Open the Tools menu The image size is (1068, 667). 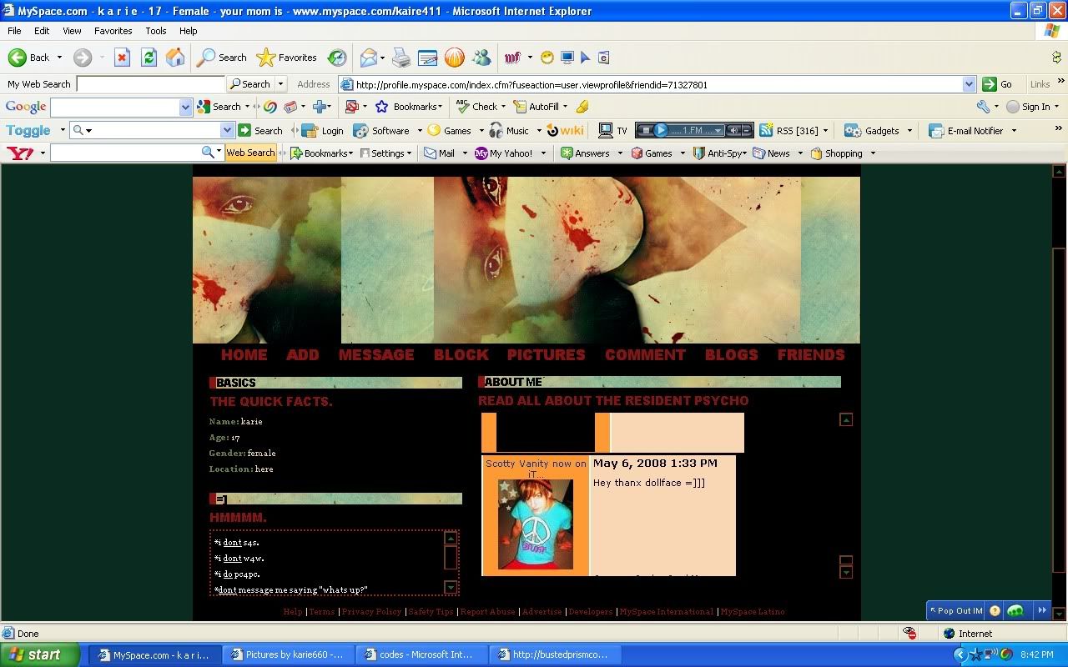[156, 31]
